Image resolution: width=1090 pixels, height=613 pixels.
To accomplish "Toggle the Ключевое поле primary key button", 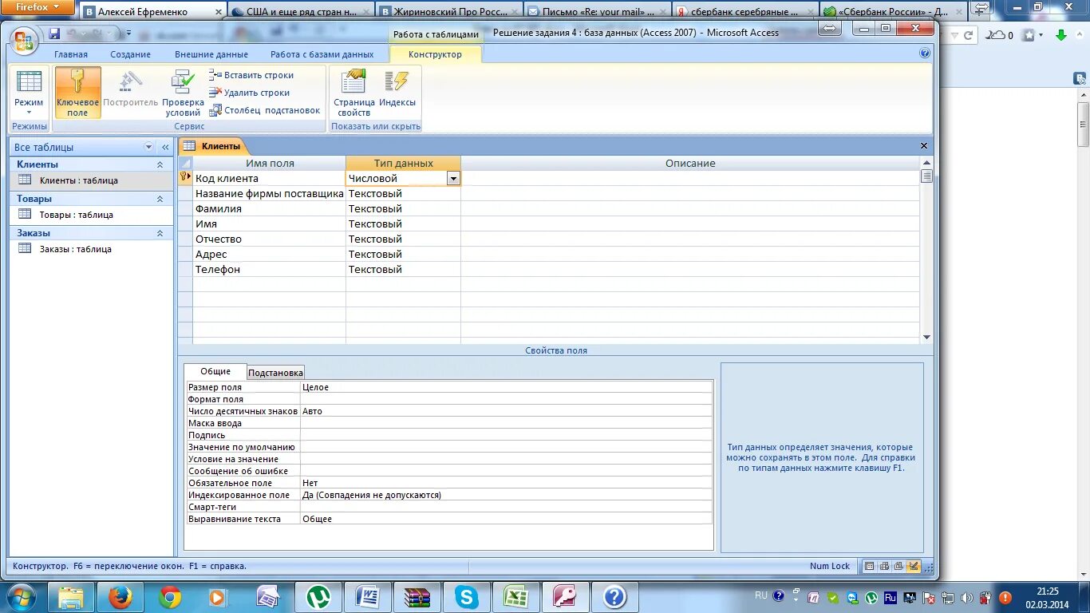I will pos(77,93).
